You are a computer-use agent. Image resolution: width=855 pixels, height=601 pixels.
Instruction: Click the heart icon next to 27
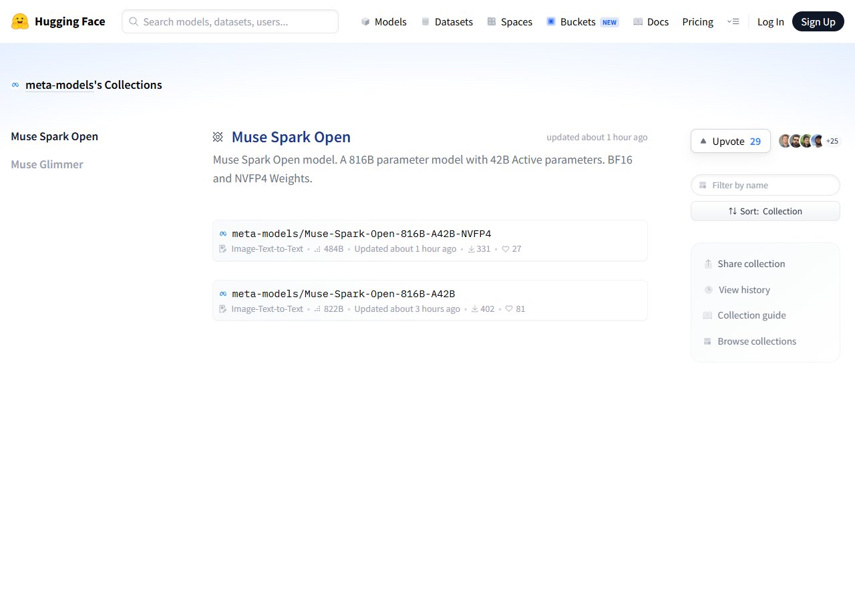506,249
